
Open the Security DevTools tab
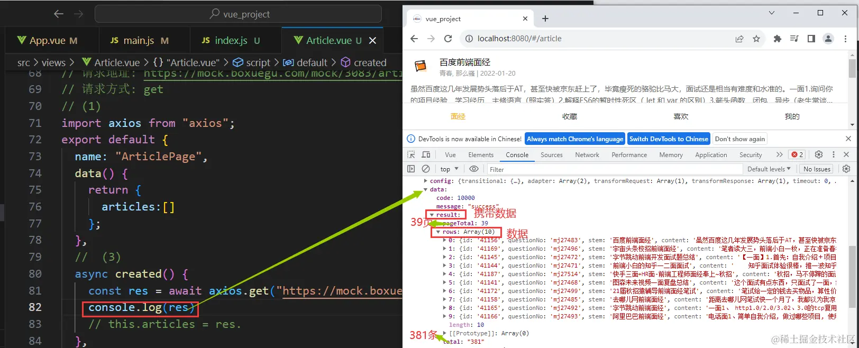point(751,155)
